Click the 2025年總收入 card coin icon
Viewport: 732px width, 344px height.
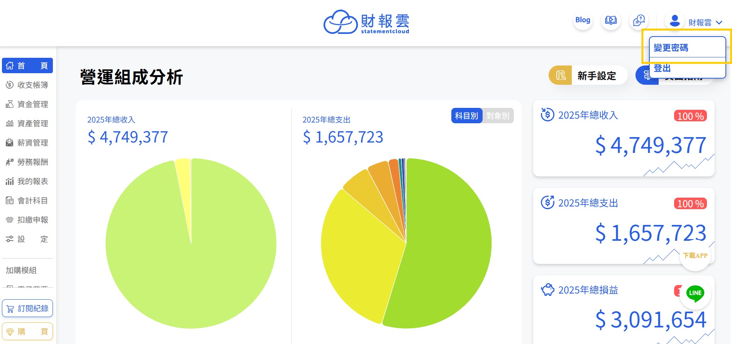(547, 115)
